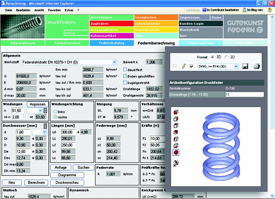Click the 3D rotate view icon
Screen dimensions: 275x199
point(176,163)
